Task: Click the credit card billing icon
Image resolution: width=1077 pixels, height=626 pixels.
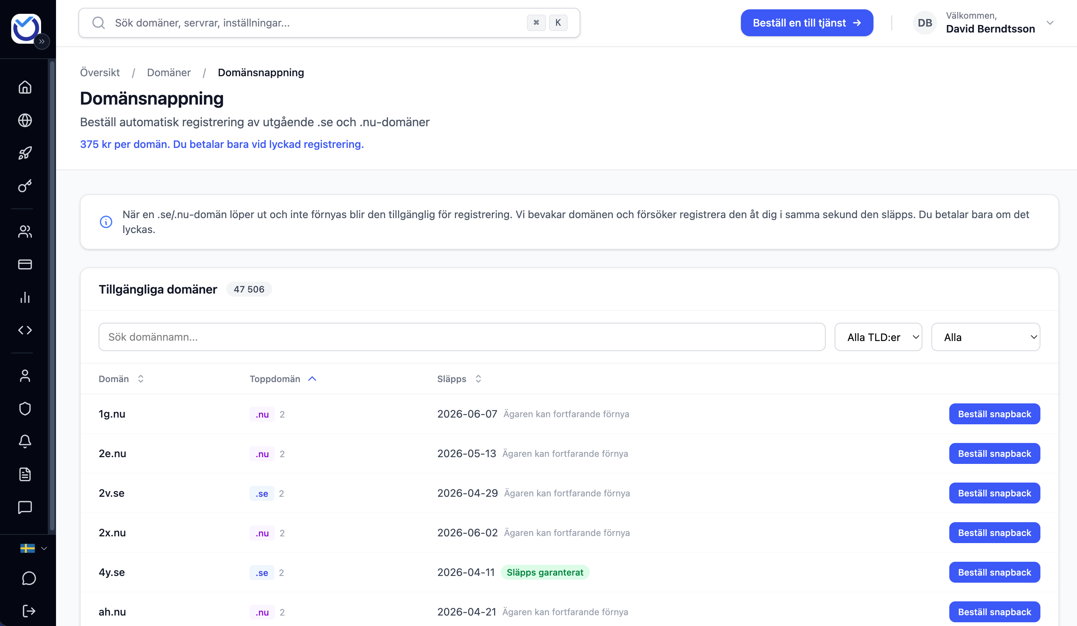Action: click(25, 264)
